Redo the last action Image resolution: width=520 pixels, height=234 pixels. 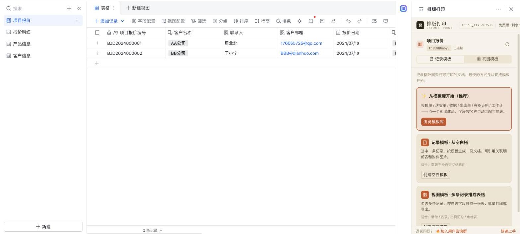(359, 21)
